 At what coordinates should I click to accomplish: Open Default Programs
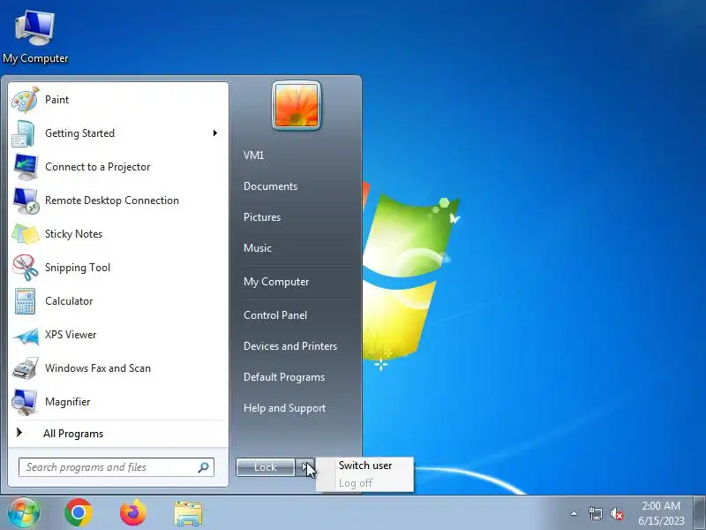283,377
